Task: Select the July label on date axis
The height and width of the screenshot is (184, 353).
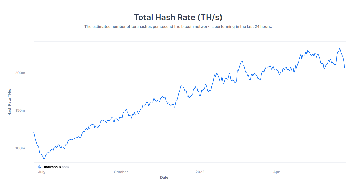Action: pos(42,172)
